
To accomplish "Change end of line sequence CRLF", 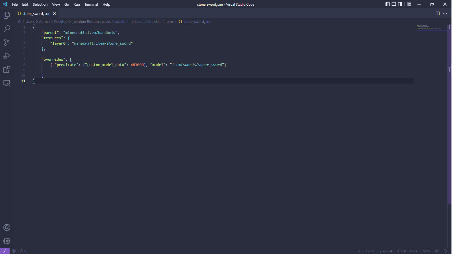I will click(x=414, y=251).
